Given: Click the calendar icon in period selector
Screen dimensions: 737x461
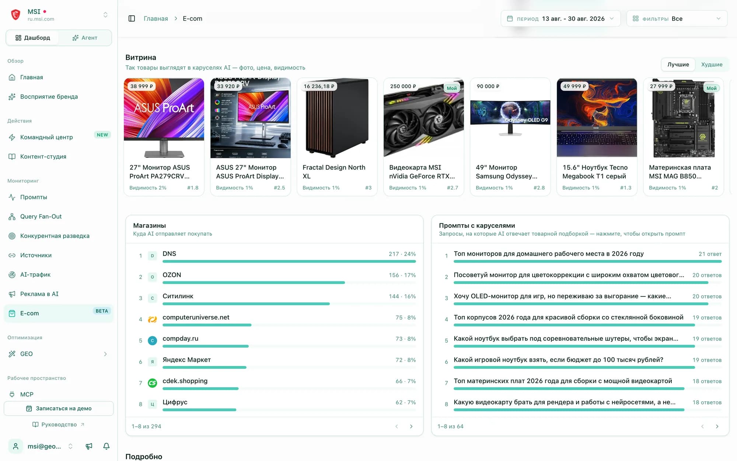Looking at the screenshot, I should (x=510, y=18).
